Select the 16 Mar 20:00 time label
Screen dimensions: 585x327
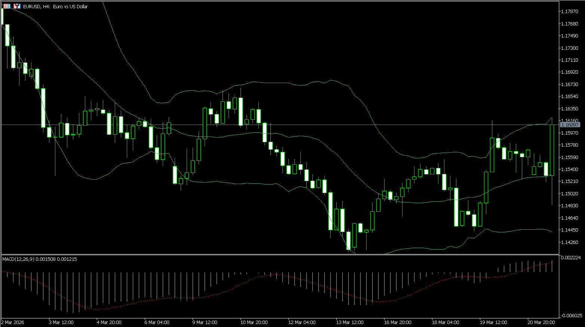(398, 322)
